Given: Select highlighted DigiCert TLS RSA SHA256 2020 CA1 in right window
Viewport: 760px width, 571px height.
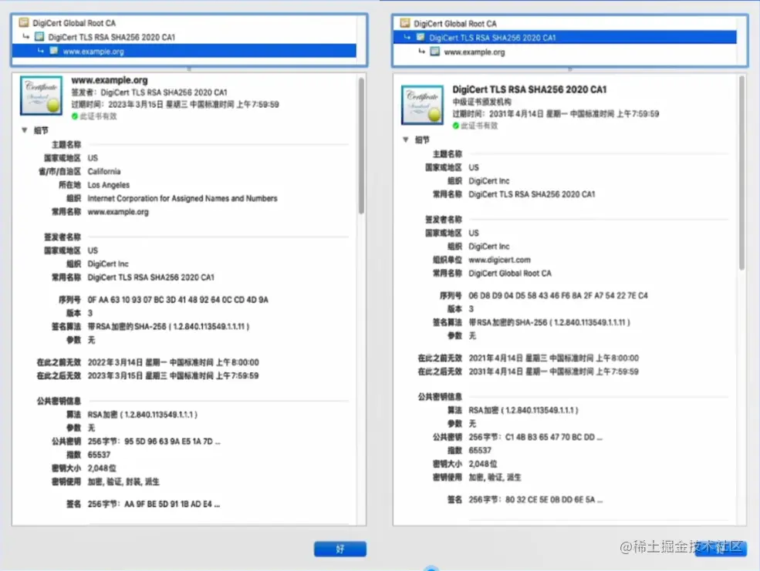Looking at the screenshot, I should tap(565, 37).
